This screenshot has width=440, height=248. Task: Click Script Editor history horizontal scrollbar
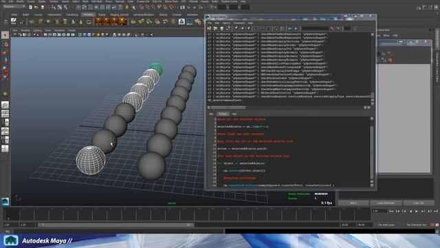point(228,107)
